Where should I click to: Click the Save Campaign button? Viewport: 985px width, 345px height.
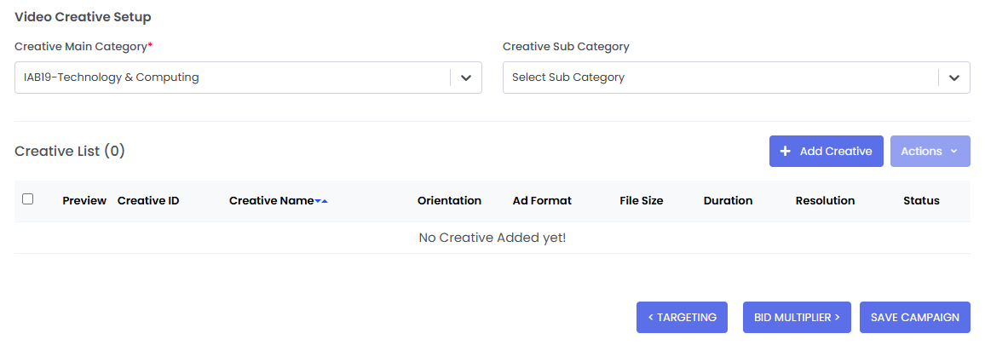click(x=914, y=317)
